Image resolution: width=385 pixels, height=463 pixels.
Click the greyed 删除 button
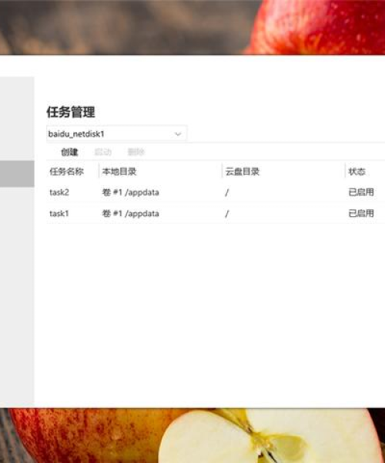(136, 152)
